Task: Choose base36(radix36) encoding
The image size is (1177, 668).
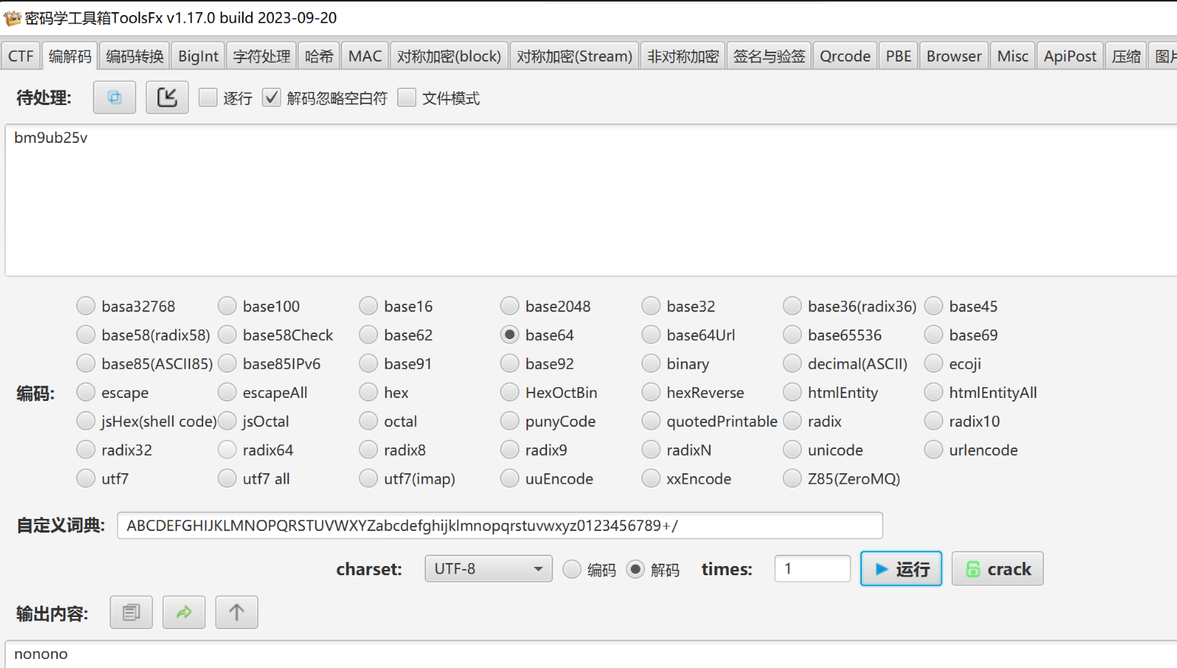Action: click(792, 306)
